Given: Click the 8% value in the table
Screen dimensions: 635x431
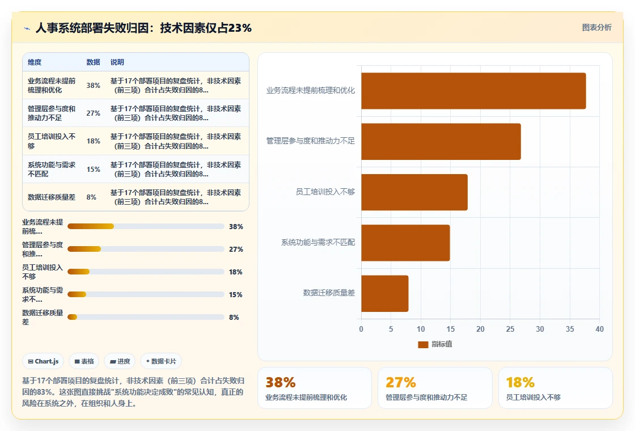Looking at the screenshot, I should coord(91,197).
